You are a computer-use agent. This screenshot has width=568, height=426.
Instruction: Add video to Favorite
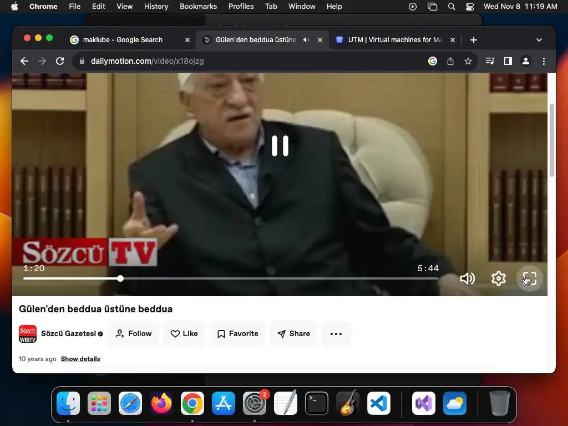coord(237,333)
